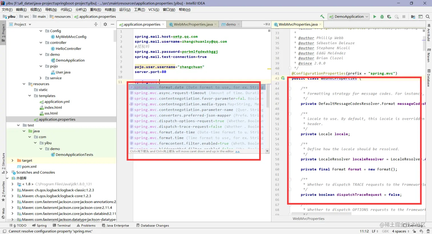Click the pi icon at completion popup corner

267,151
